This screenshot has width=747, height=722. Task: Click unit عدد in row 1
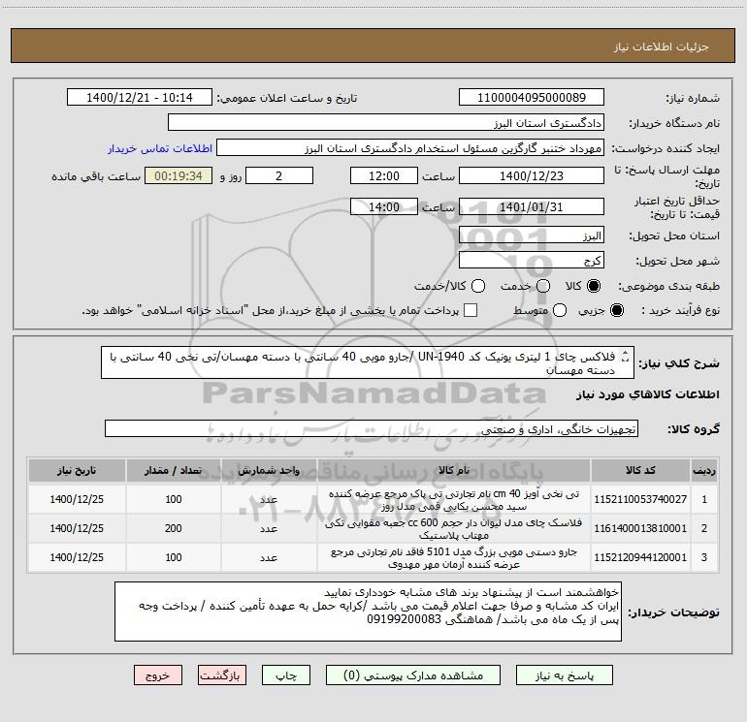(269, 500)
